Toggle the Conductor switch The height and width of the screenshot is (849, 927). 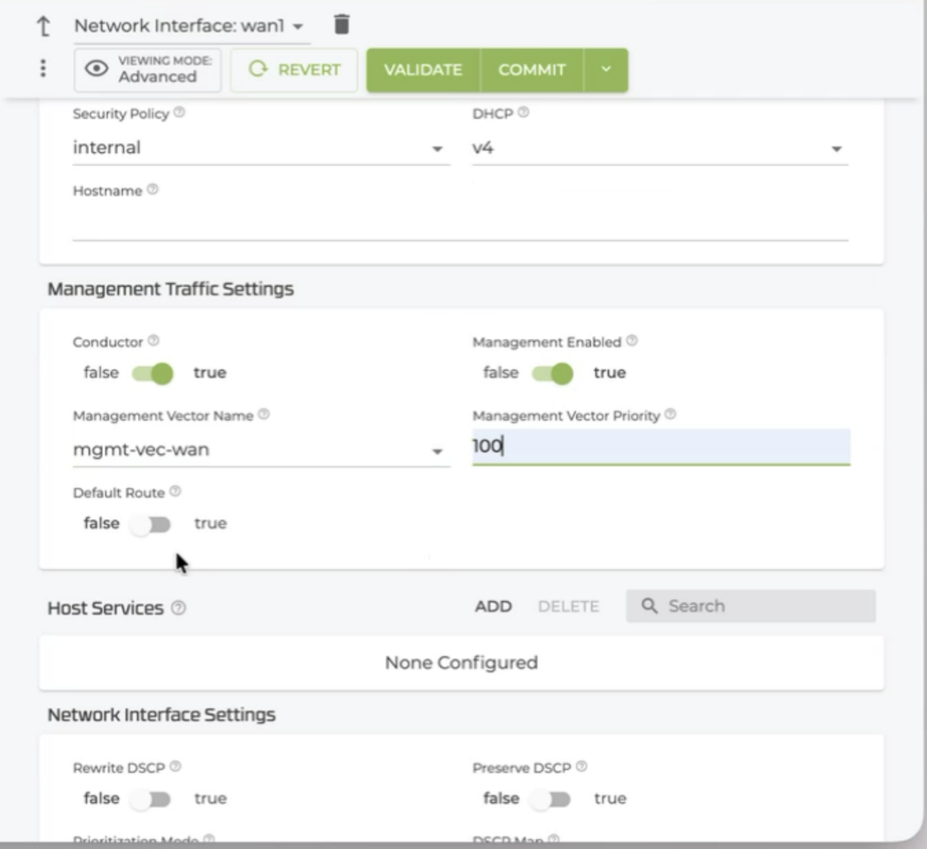pyautogui.click(x=153, y=374)
